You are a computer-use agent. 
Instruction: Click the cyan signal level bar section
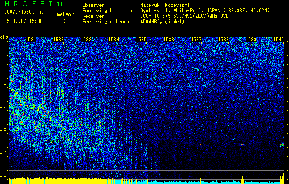click(210, 182)
